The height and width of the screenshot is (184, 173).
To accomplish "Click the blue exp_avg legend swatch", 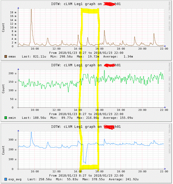I will [6, 179].
